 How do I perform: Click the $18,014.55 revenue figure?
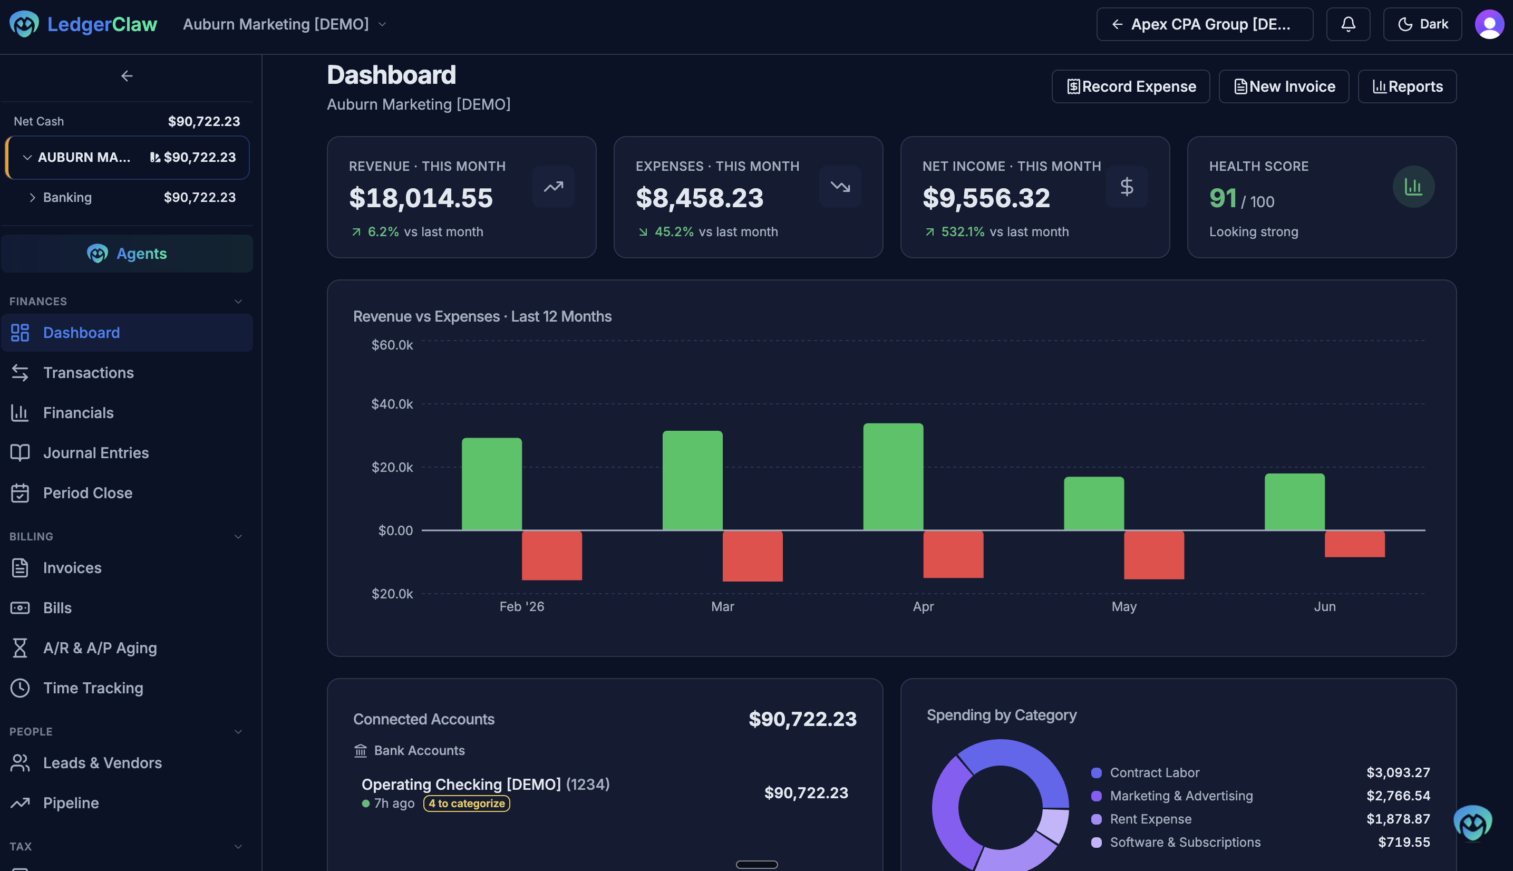coord(421,198)
